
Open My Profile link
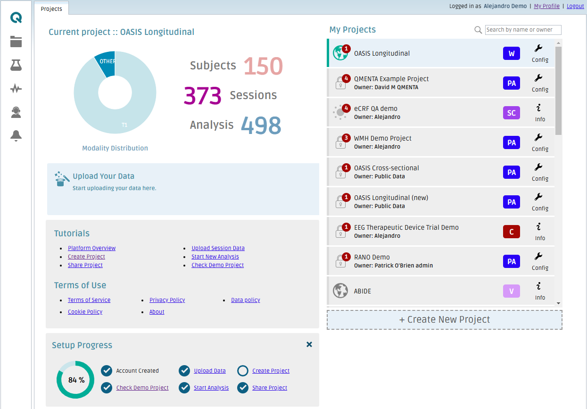pos(546,6)
